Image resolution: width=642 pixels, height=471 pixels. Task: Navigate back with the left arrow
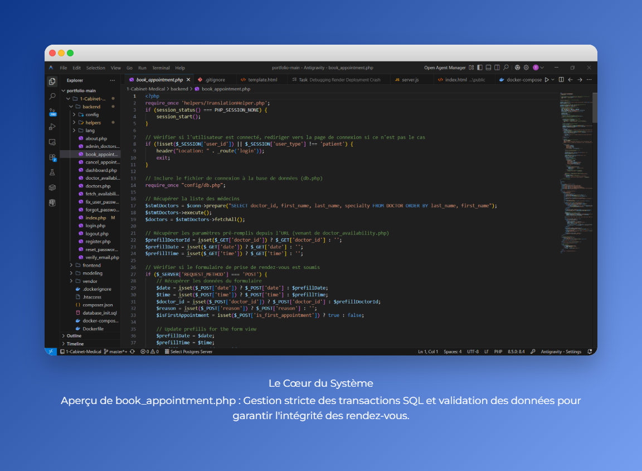[x=570, y=80]
